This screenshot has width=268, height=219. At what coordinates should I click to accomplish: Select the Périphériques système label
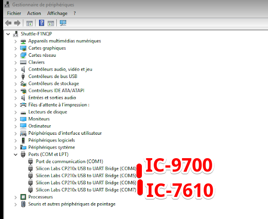(x=52, y=147)
